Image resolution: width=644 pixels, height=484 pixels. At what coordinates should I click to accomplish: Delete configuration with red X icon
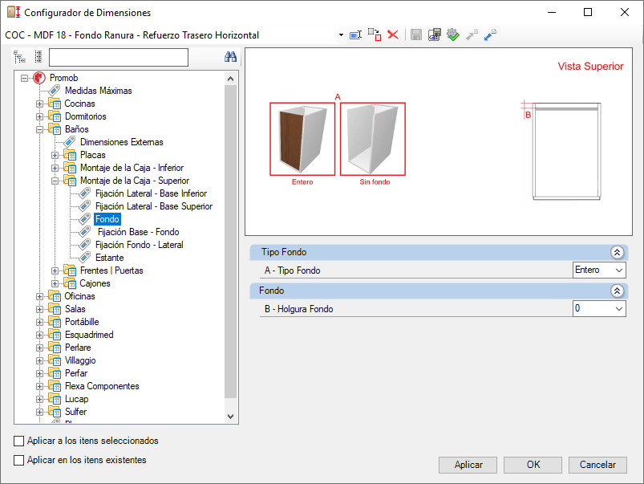393,35
